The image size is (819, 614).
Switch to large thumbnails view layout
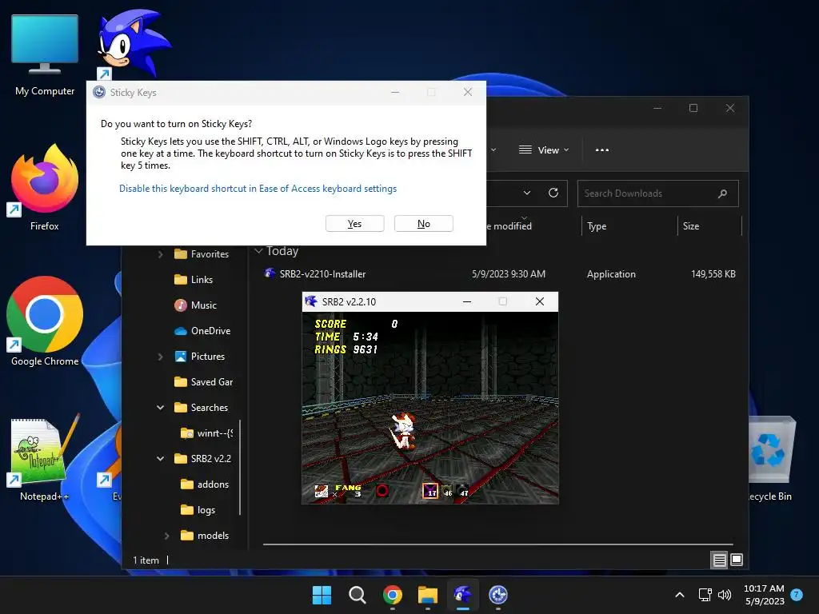coord(737,560)
